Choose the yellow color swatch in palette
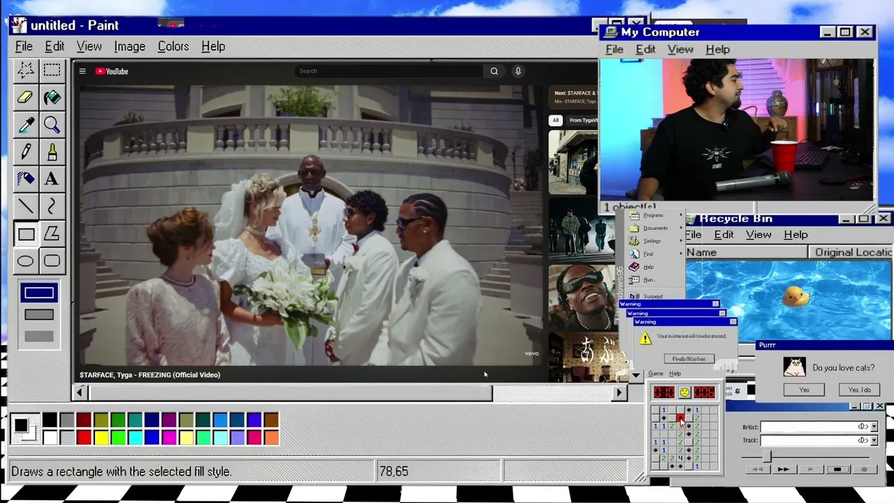The image size is (894, 503). pos(101,437)
